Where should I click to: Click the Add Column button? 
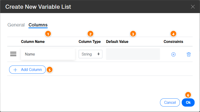coord(27,70)
